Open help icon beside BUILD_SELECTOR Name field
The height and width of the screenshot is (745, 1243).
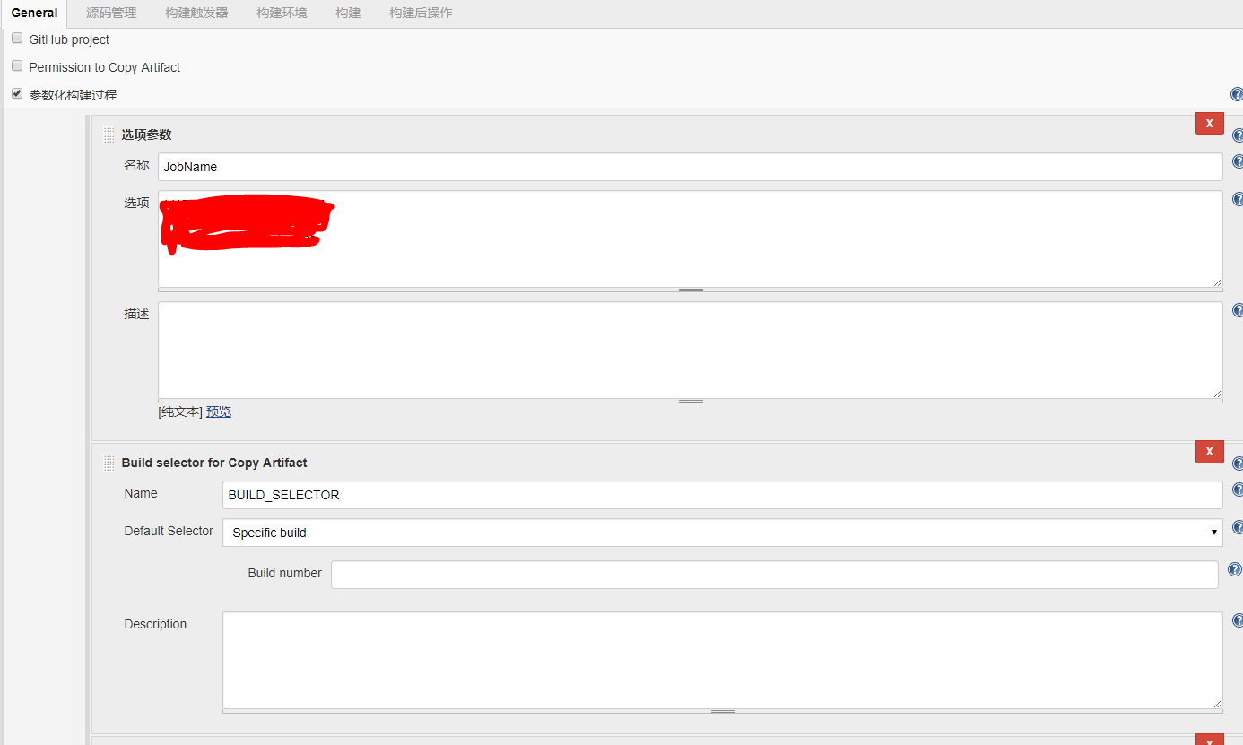tap(1238, 490)
